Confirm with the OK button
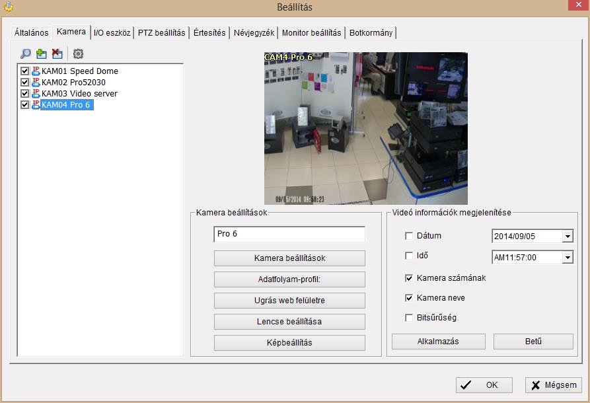Screen dimensions: 590x403 coord(484,385)
